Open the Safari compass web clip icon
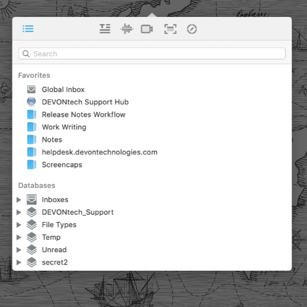The image size is (307, 307). coord(192,29)
